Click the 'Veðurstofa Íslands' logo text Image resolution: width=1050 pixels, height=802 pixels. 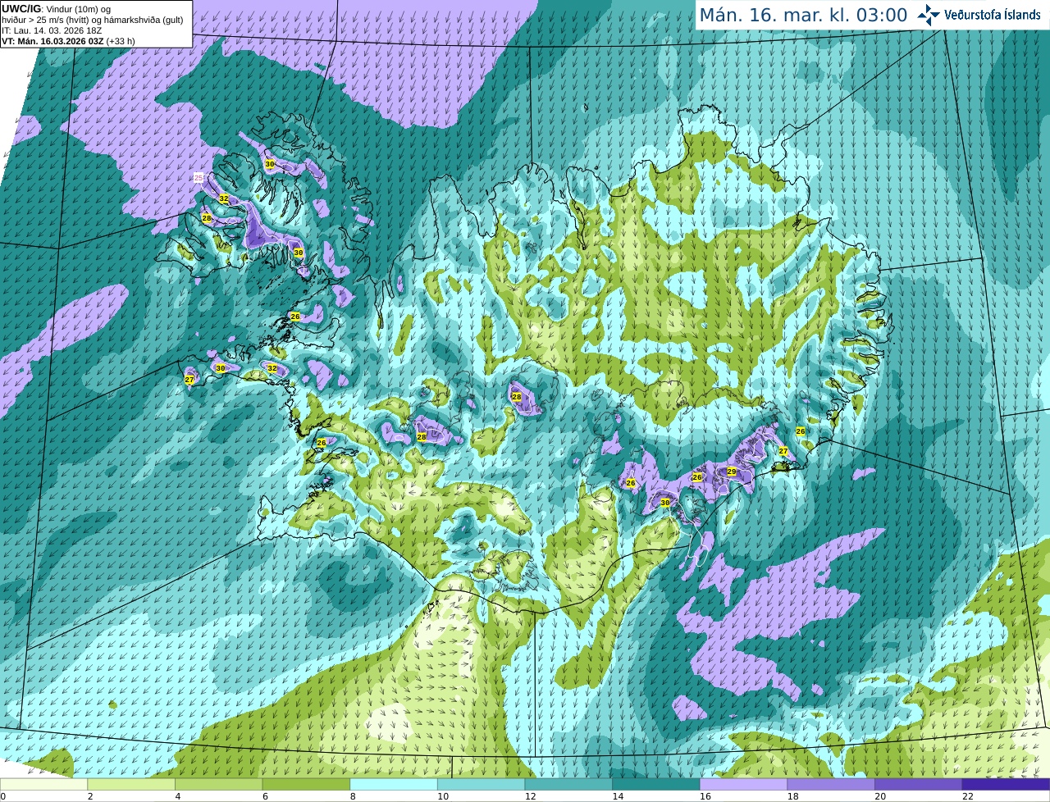[992, 15]
